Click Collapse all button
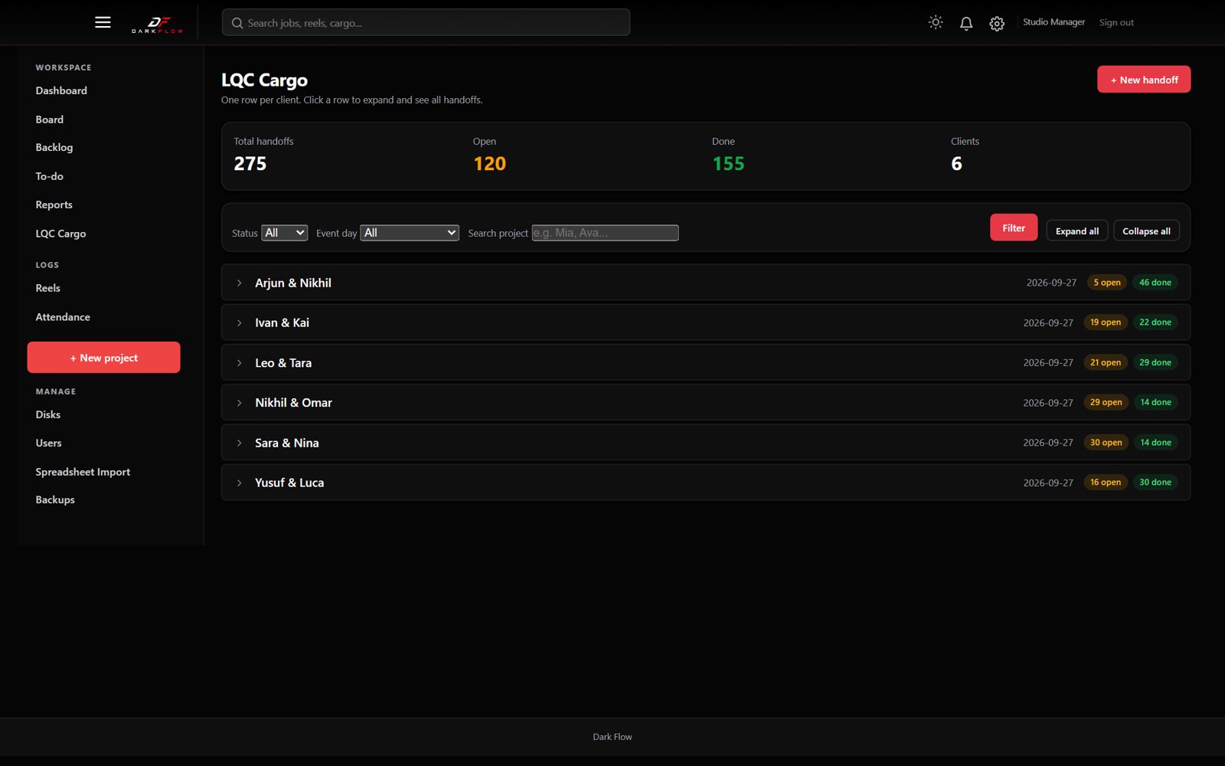The width and height of the screenshot is (1225, 766). [1146, 231]
